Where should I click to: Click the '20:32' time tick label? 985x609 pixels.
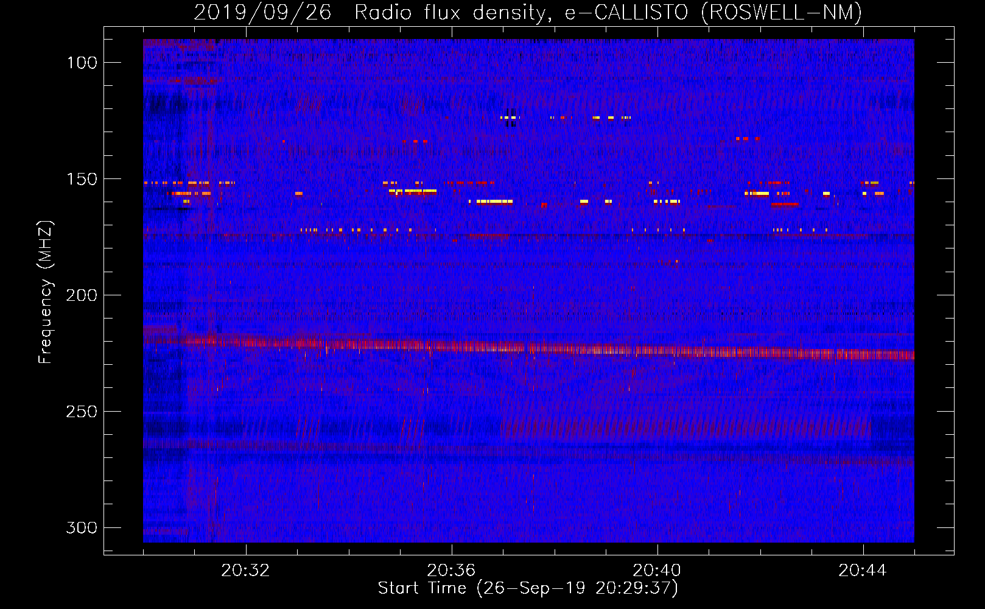245,571
